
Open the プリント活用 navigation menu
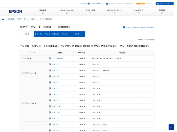coord(91,12)
